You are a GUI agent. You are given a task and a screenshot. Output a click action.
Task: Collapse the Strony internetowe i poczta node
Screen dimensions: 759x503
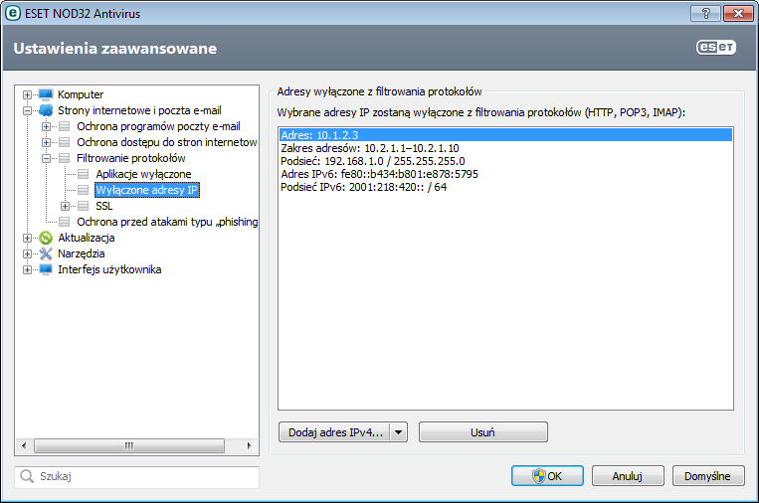pyautogui.click(x=27, y=110)
